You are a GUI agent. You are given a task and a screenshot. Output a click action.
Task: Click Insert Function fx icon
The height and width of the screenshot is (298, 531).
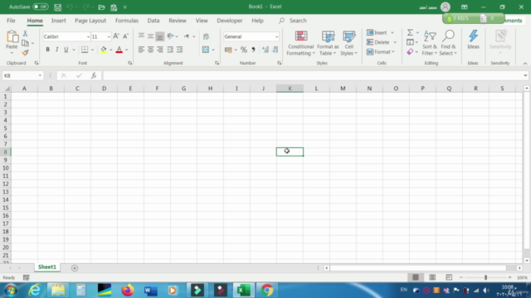tap(94, 75)
